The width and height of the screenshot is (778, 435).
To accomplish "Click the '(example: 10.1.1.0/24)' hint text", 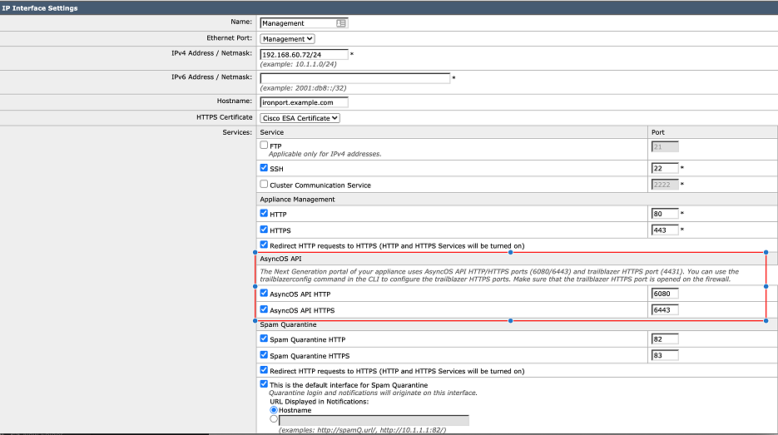I will tap(298, 65).
